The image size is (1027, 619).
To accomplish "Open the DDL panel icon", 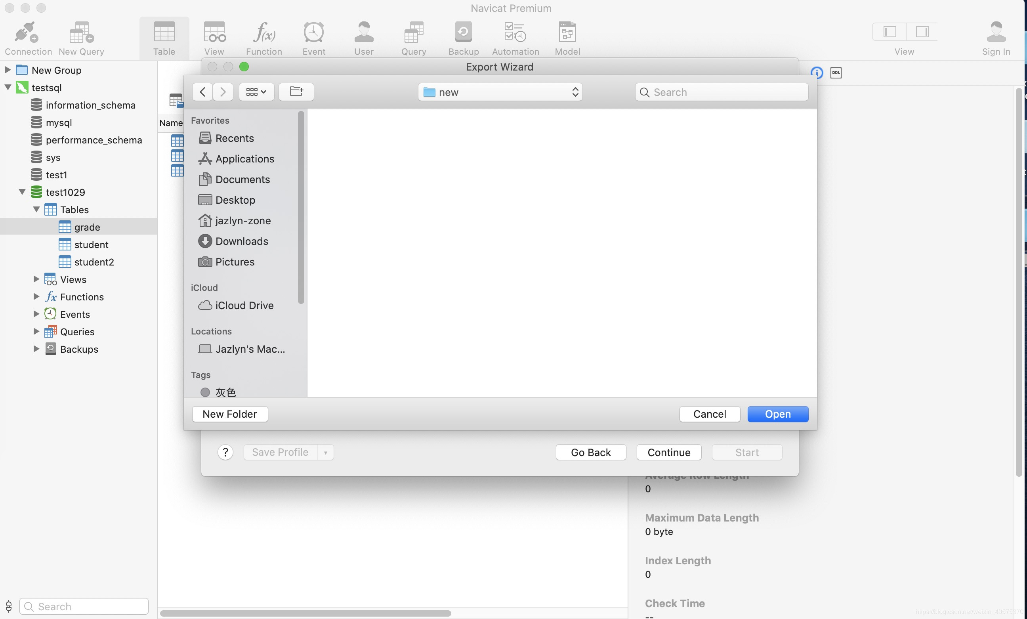I will [x=836, y=73].
